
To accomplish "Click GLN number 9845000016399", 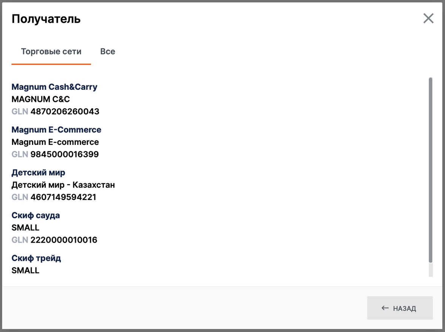I will 65,154.
